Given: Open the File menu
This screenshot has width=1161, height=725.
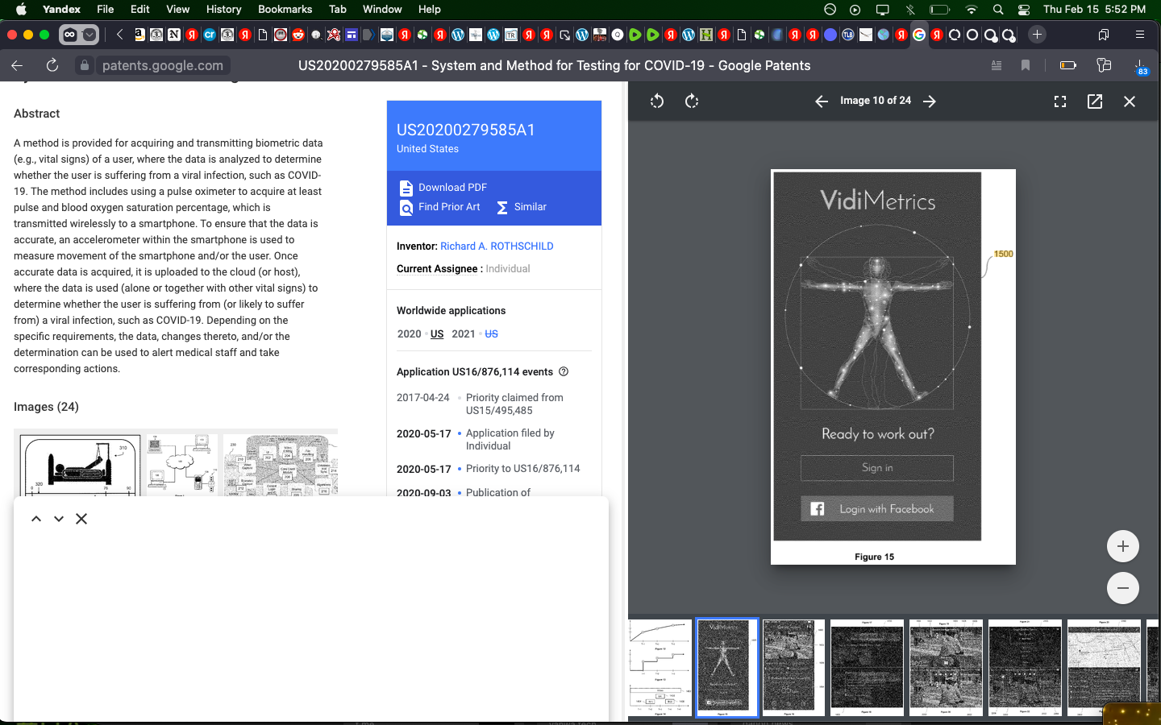Looking at the screenshot, I should point(105,9).
